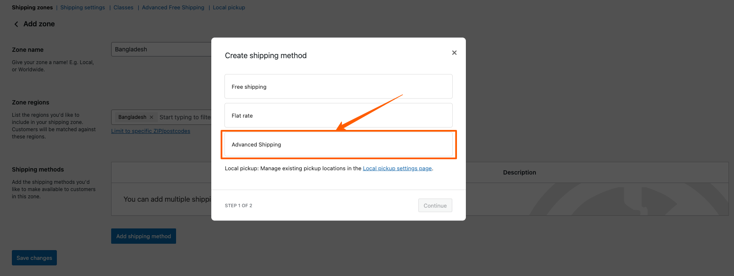734x276 pixels.
Task: Pick the Advanced Shipping method
Action: click(338, 144)
